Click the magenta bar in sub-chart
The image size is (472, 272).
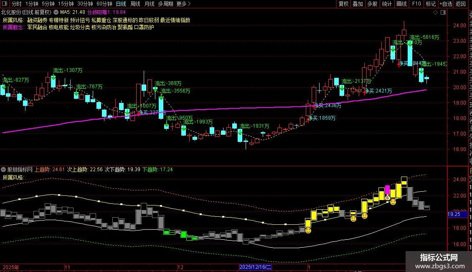click(387, 190)
